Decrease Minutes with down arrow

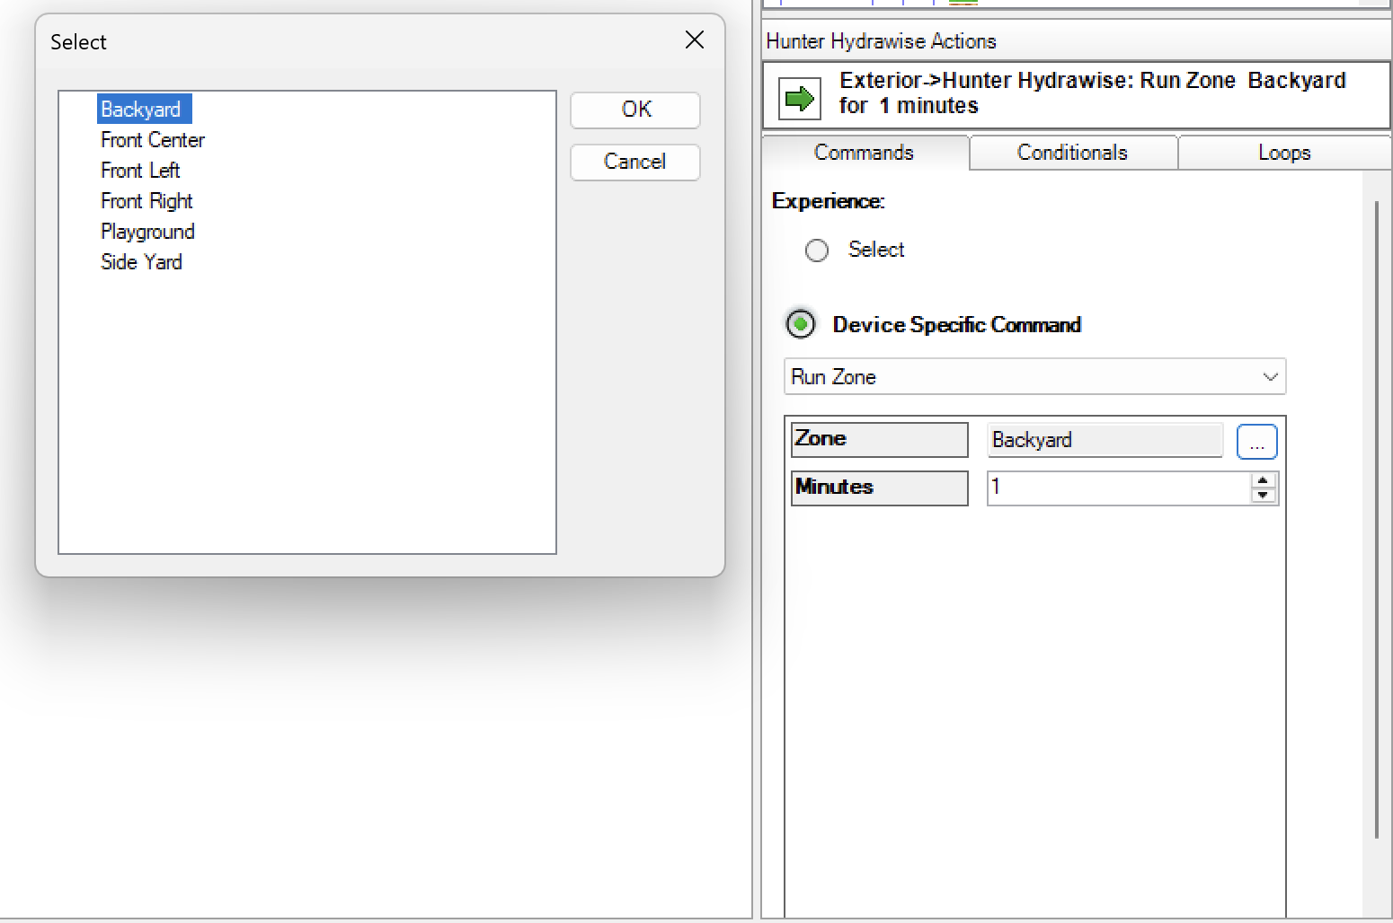pyautogui.click(x=1264, y=496)
